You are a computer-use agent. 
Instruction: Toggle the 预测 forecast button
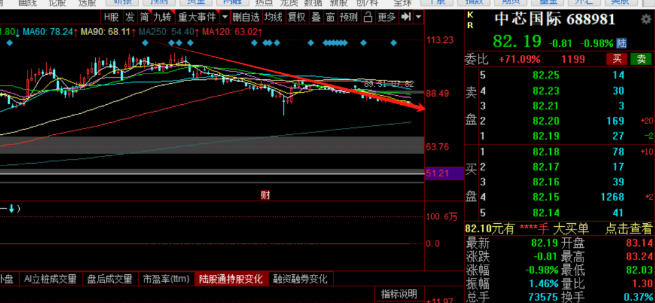point(349,17)
